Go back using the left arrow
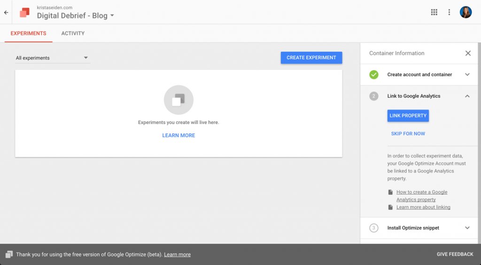 (x=6, y=13)
